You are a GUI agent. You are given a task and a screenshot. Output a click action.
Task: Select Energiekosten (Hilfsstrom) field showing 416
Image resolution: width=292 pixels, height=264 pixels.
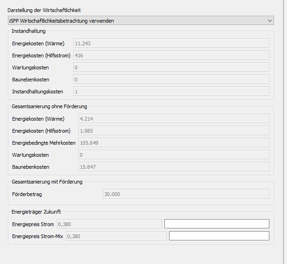coord(171,55)
